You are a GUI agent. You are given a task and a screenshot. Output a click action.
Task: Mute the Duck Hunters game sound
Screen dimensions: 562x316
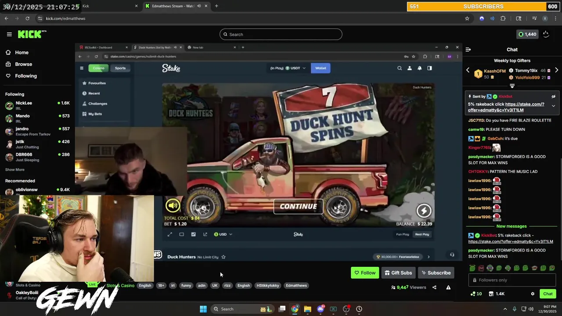point(173,205)
